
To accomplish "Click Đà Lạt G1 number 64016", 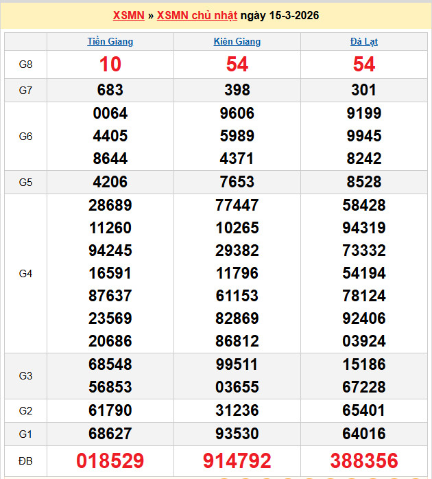I will click(364, 434).
